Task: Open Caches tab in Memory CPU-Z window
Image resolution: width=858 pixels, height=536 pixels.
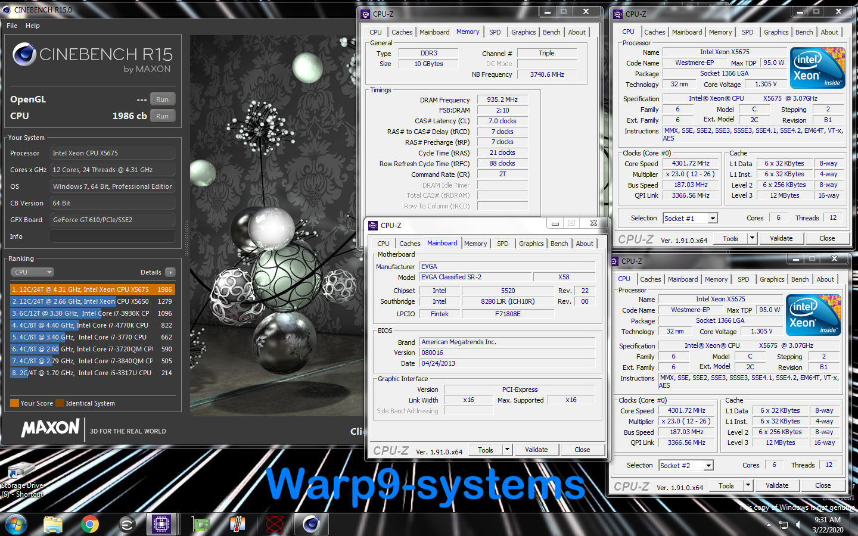Action: (x=402, y=32)
